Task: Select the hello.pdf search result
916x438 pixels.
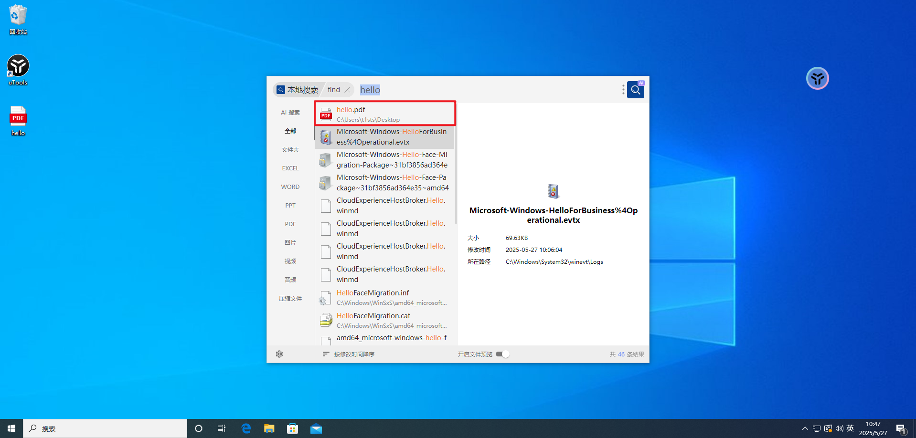Action: click(385, 114)
